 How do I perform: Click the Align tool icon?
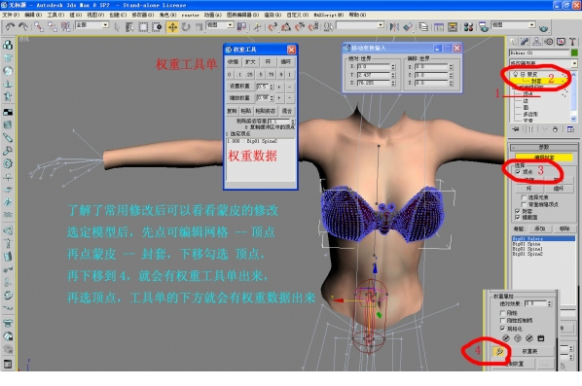pyautogui.click(x=408, y=26)
